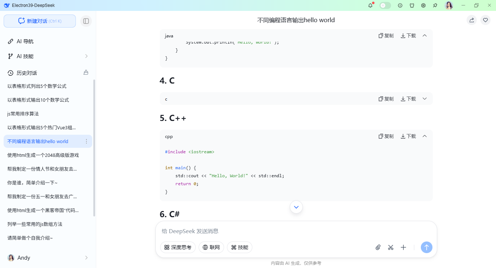Open more options with the plus icon
Image resolution: width=496 pixels, height=268 pixels.
403,247
